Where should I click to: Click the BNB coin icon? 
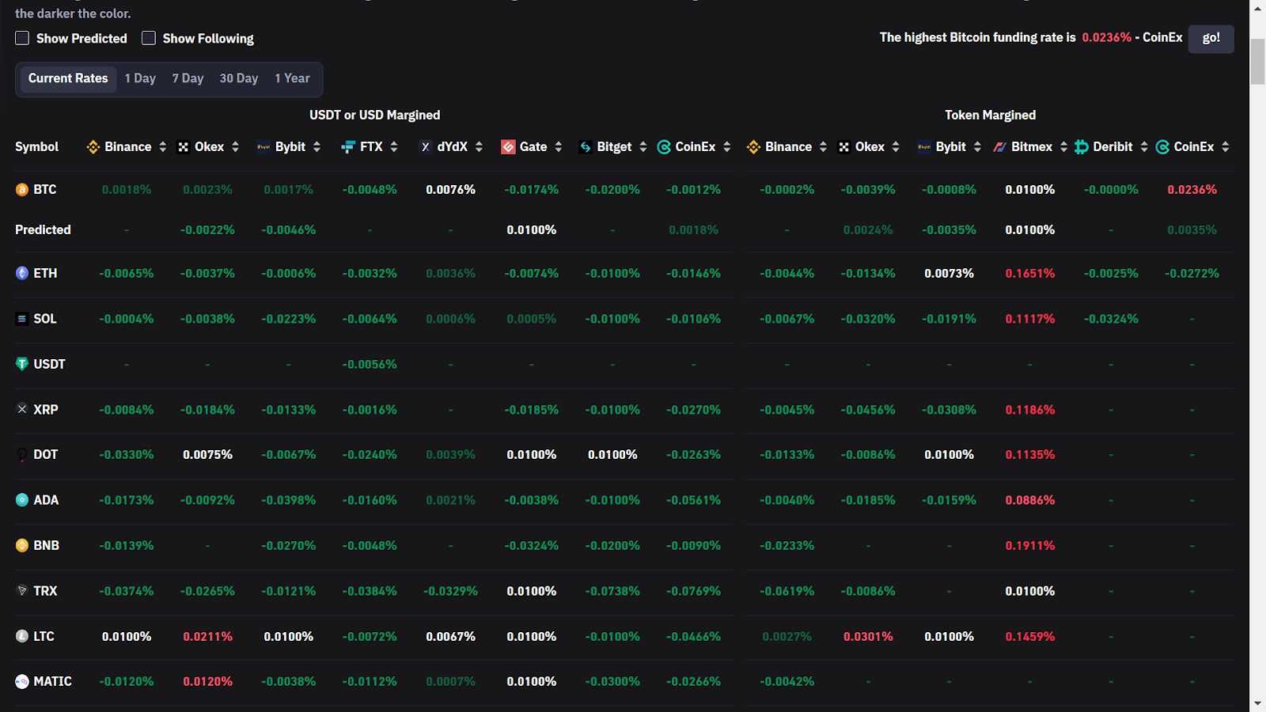point(22,546)
